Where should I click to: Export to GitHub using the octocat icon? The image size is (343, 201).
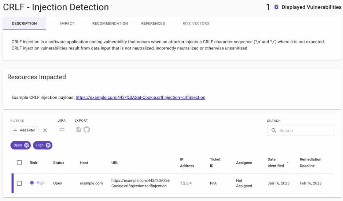(86, 130)
